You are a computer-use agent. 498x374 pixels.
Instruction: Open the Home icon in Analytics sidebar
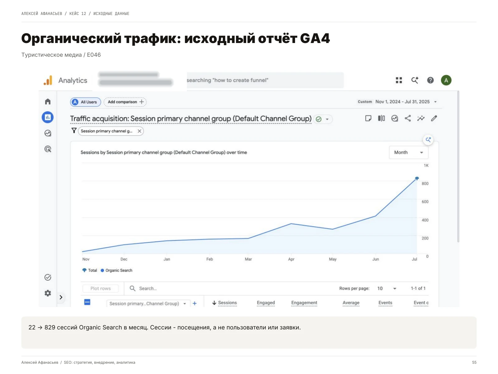tap(48, 102)
